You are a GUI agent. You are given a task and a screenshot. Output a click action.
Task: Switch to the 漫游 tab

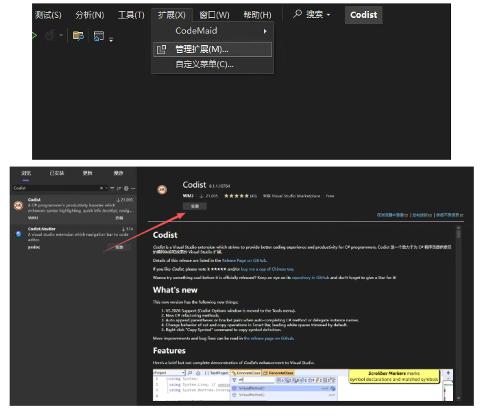pyautogui.click(x=118, y=173)
